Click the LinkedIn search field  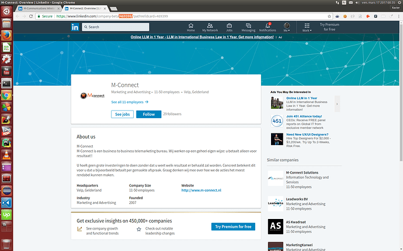[116, 27]
